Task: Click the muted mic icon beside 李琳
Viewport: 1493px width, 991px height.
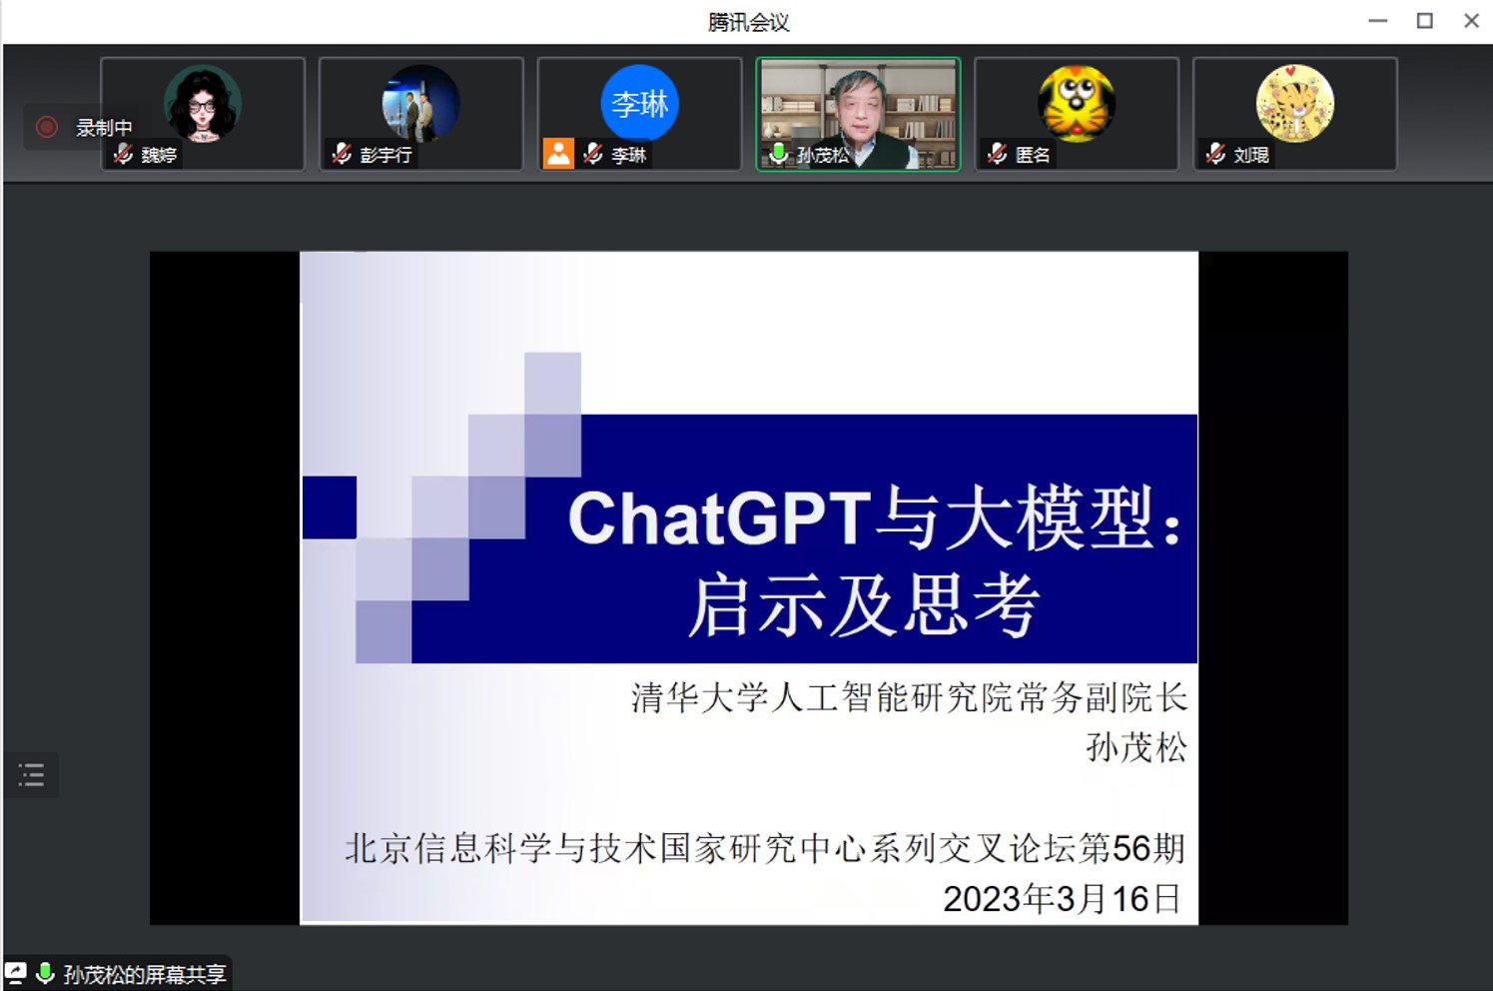Action: click(x=593, y=154)
